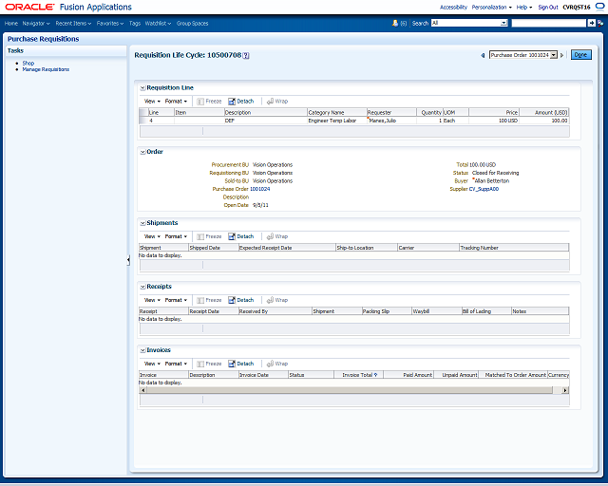Screen dimensions: 608x486
Task: Click the previous document arrow beside Purchase Order dropdown
Action: [x=483, y=55]
